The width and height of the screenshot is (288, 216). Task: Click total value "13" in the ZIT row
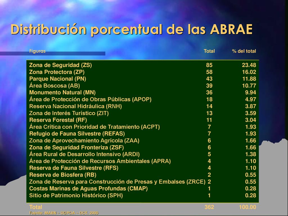[x=209, y=113]
